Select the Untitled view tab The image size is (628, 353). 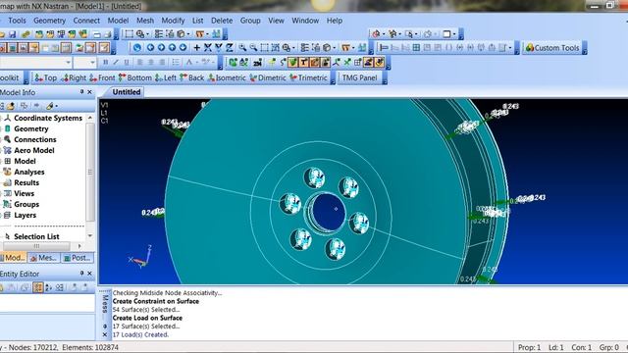[x=127, y=92]
